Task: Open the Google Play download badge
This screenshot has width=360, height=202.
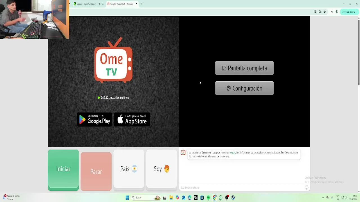Action: (x=94, y=120)
